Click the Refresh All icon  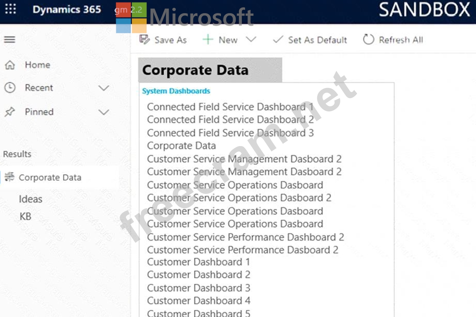point(368,39)
